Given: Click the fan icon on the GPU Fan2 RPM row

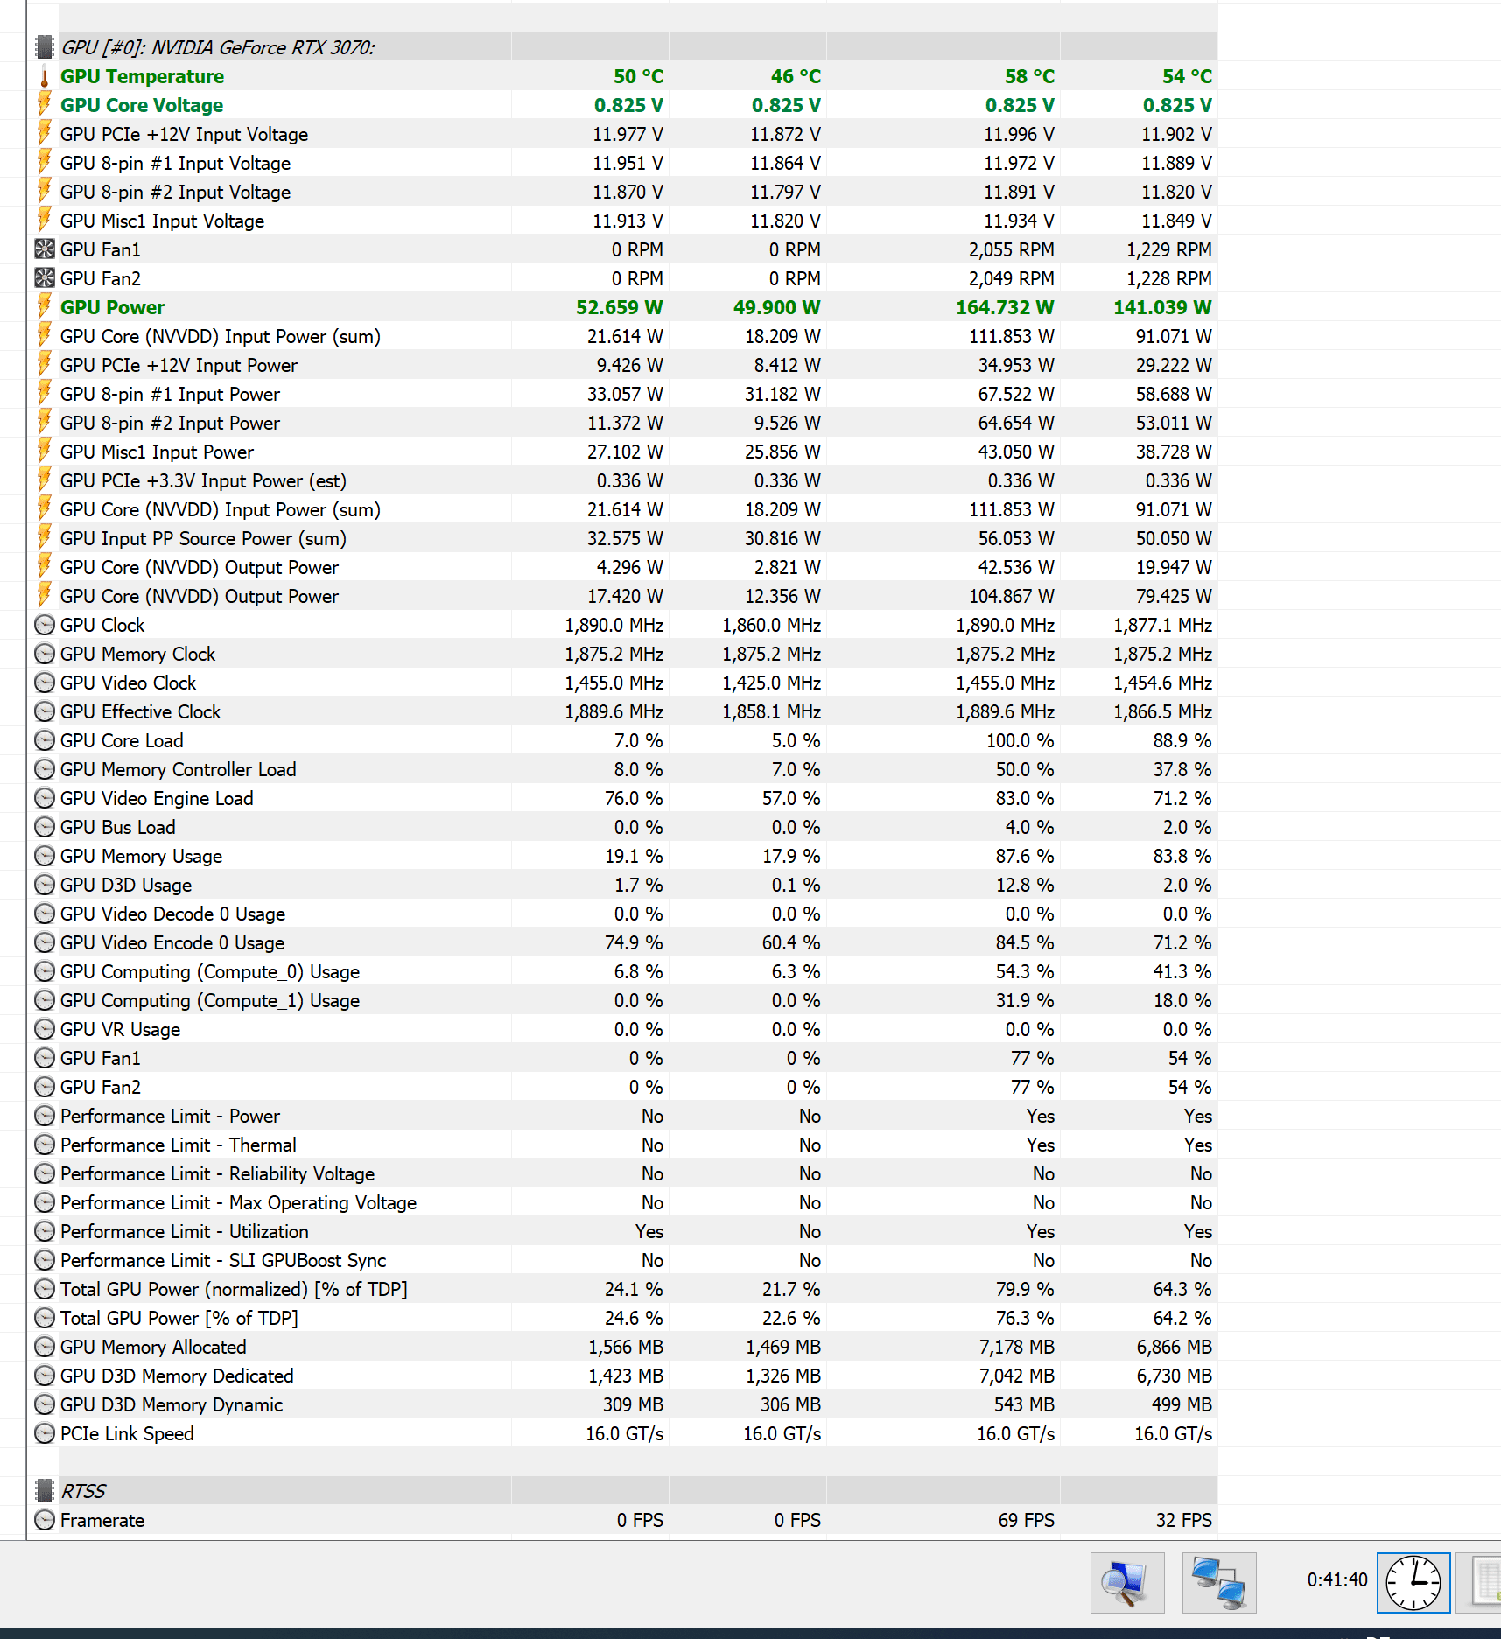Looking at the screenshot, I should click(x=45, y=278).
